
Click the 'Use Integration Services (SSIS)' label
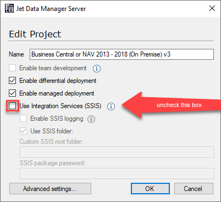(x=60, y=106)
